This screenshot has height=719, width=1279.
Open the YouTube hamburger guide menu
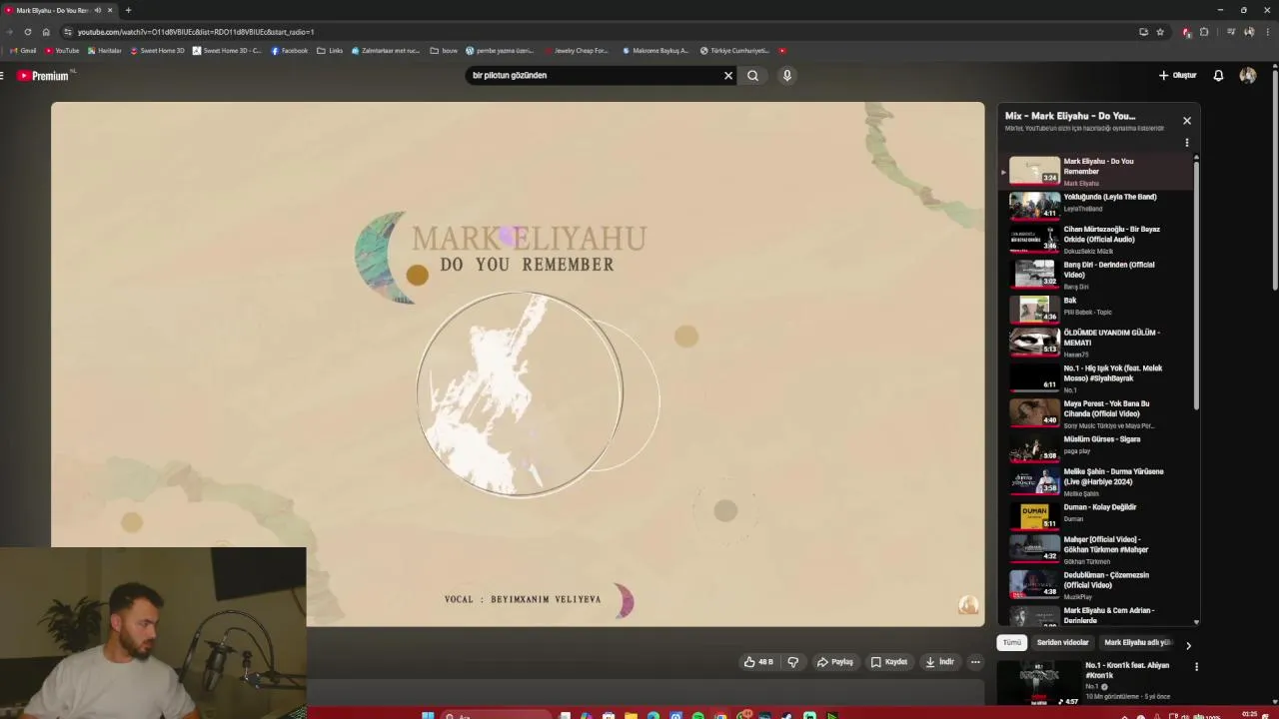2,76
